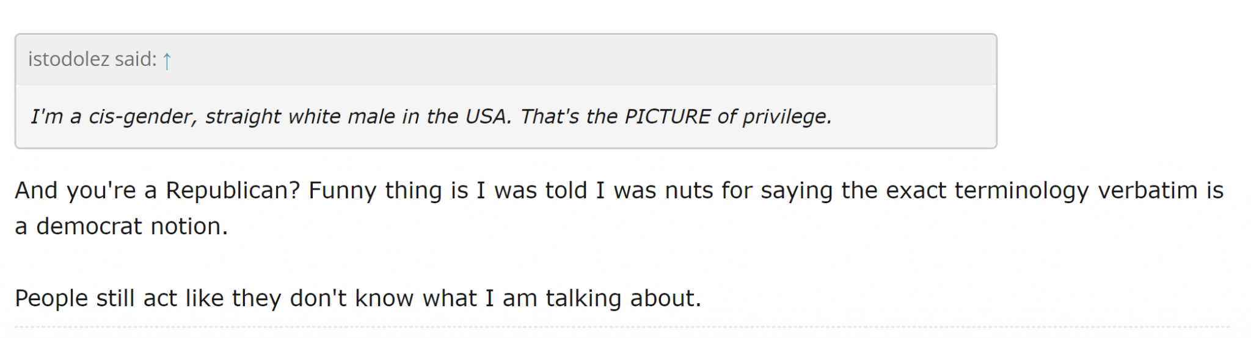Click the word 'Republican?' in the reply
1251x338 pixels.
click(x=233, y=190)
